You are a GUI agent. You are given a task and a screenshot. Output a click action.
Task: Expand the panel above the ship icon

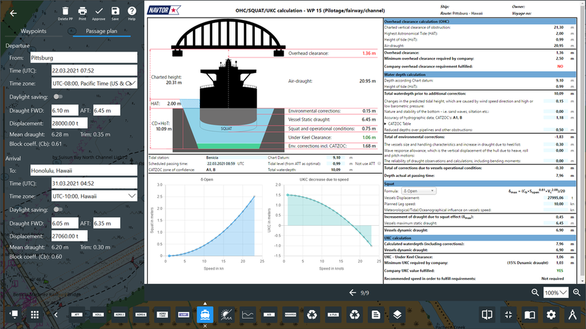(x=204, y=304)
